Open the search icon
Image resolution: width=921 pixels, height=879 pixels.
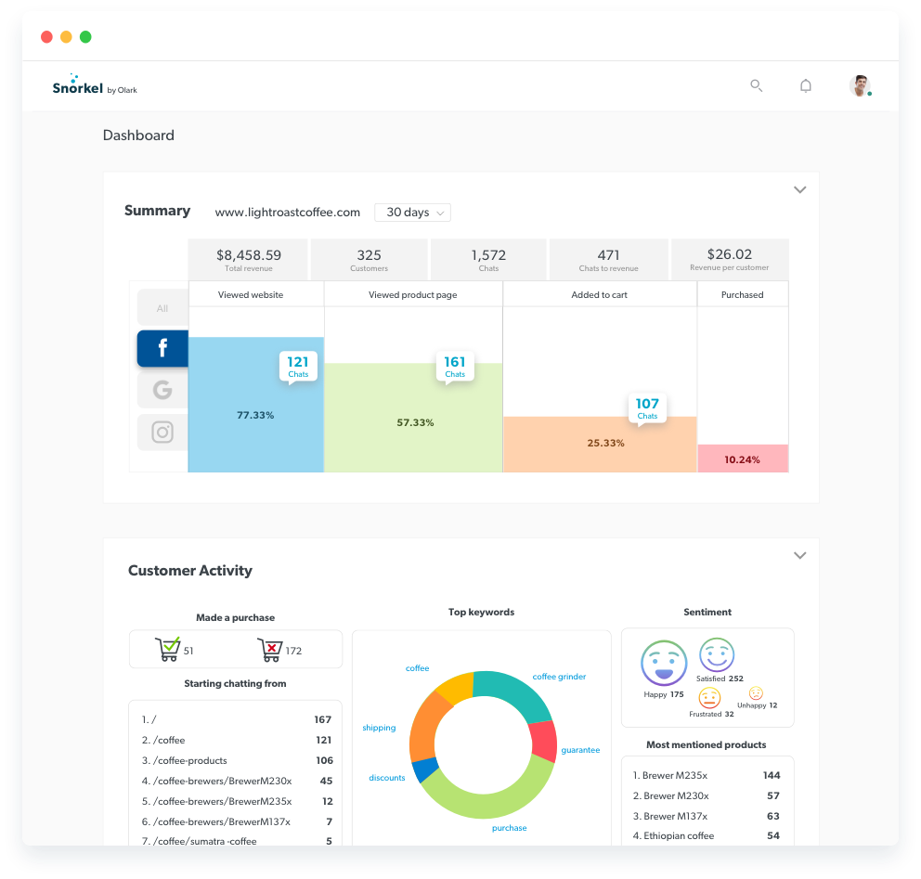[756, 85]
